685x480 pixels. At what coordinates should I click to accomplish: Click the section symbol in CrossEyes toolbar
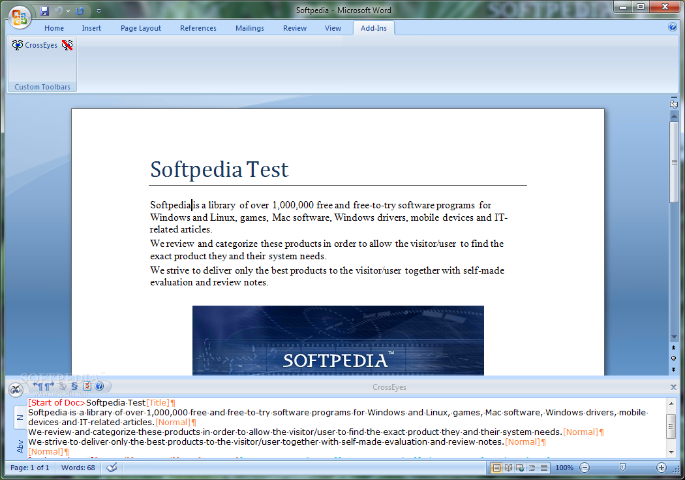(74, 386)
